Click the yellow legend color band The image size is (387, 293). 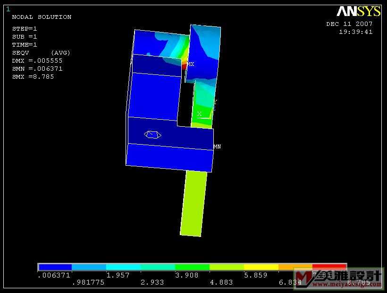click(261, 267)
